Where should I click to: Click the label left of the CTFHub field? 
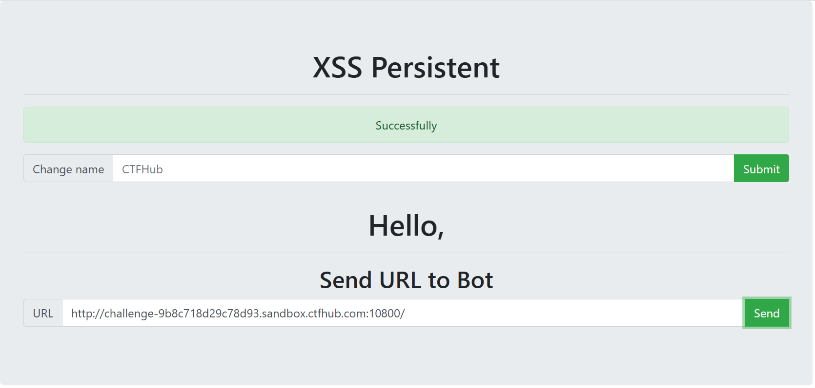click(68, 169)
